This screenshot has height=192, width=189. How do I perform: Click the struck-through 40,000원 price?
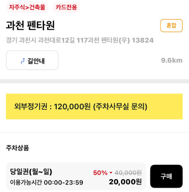[128, 173]
